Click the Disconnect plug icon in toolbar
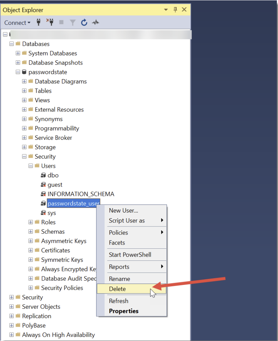Screen dimensions: 278x341 click(50, 22)
